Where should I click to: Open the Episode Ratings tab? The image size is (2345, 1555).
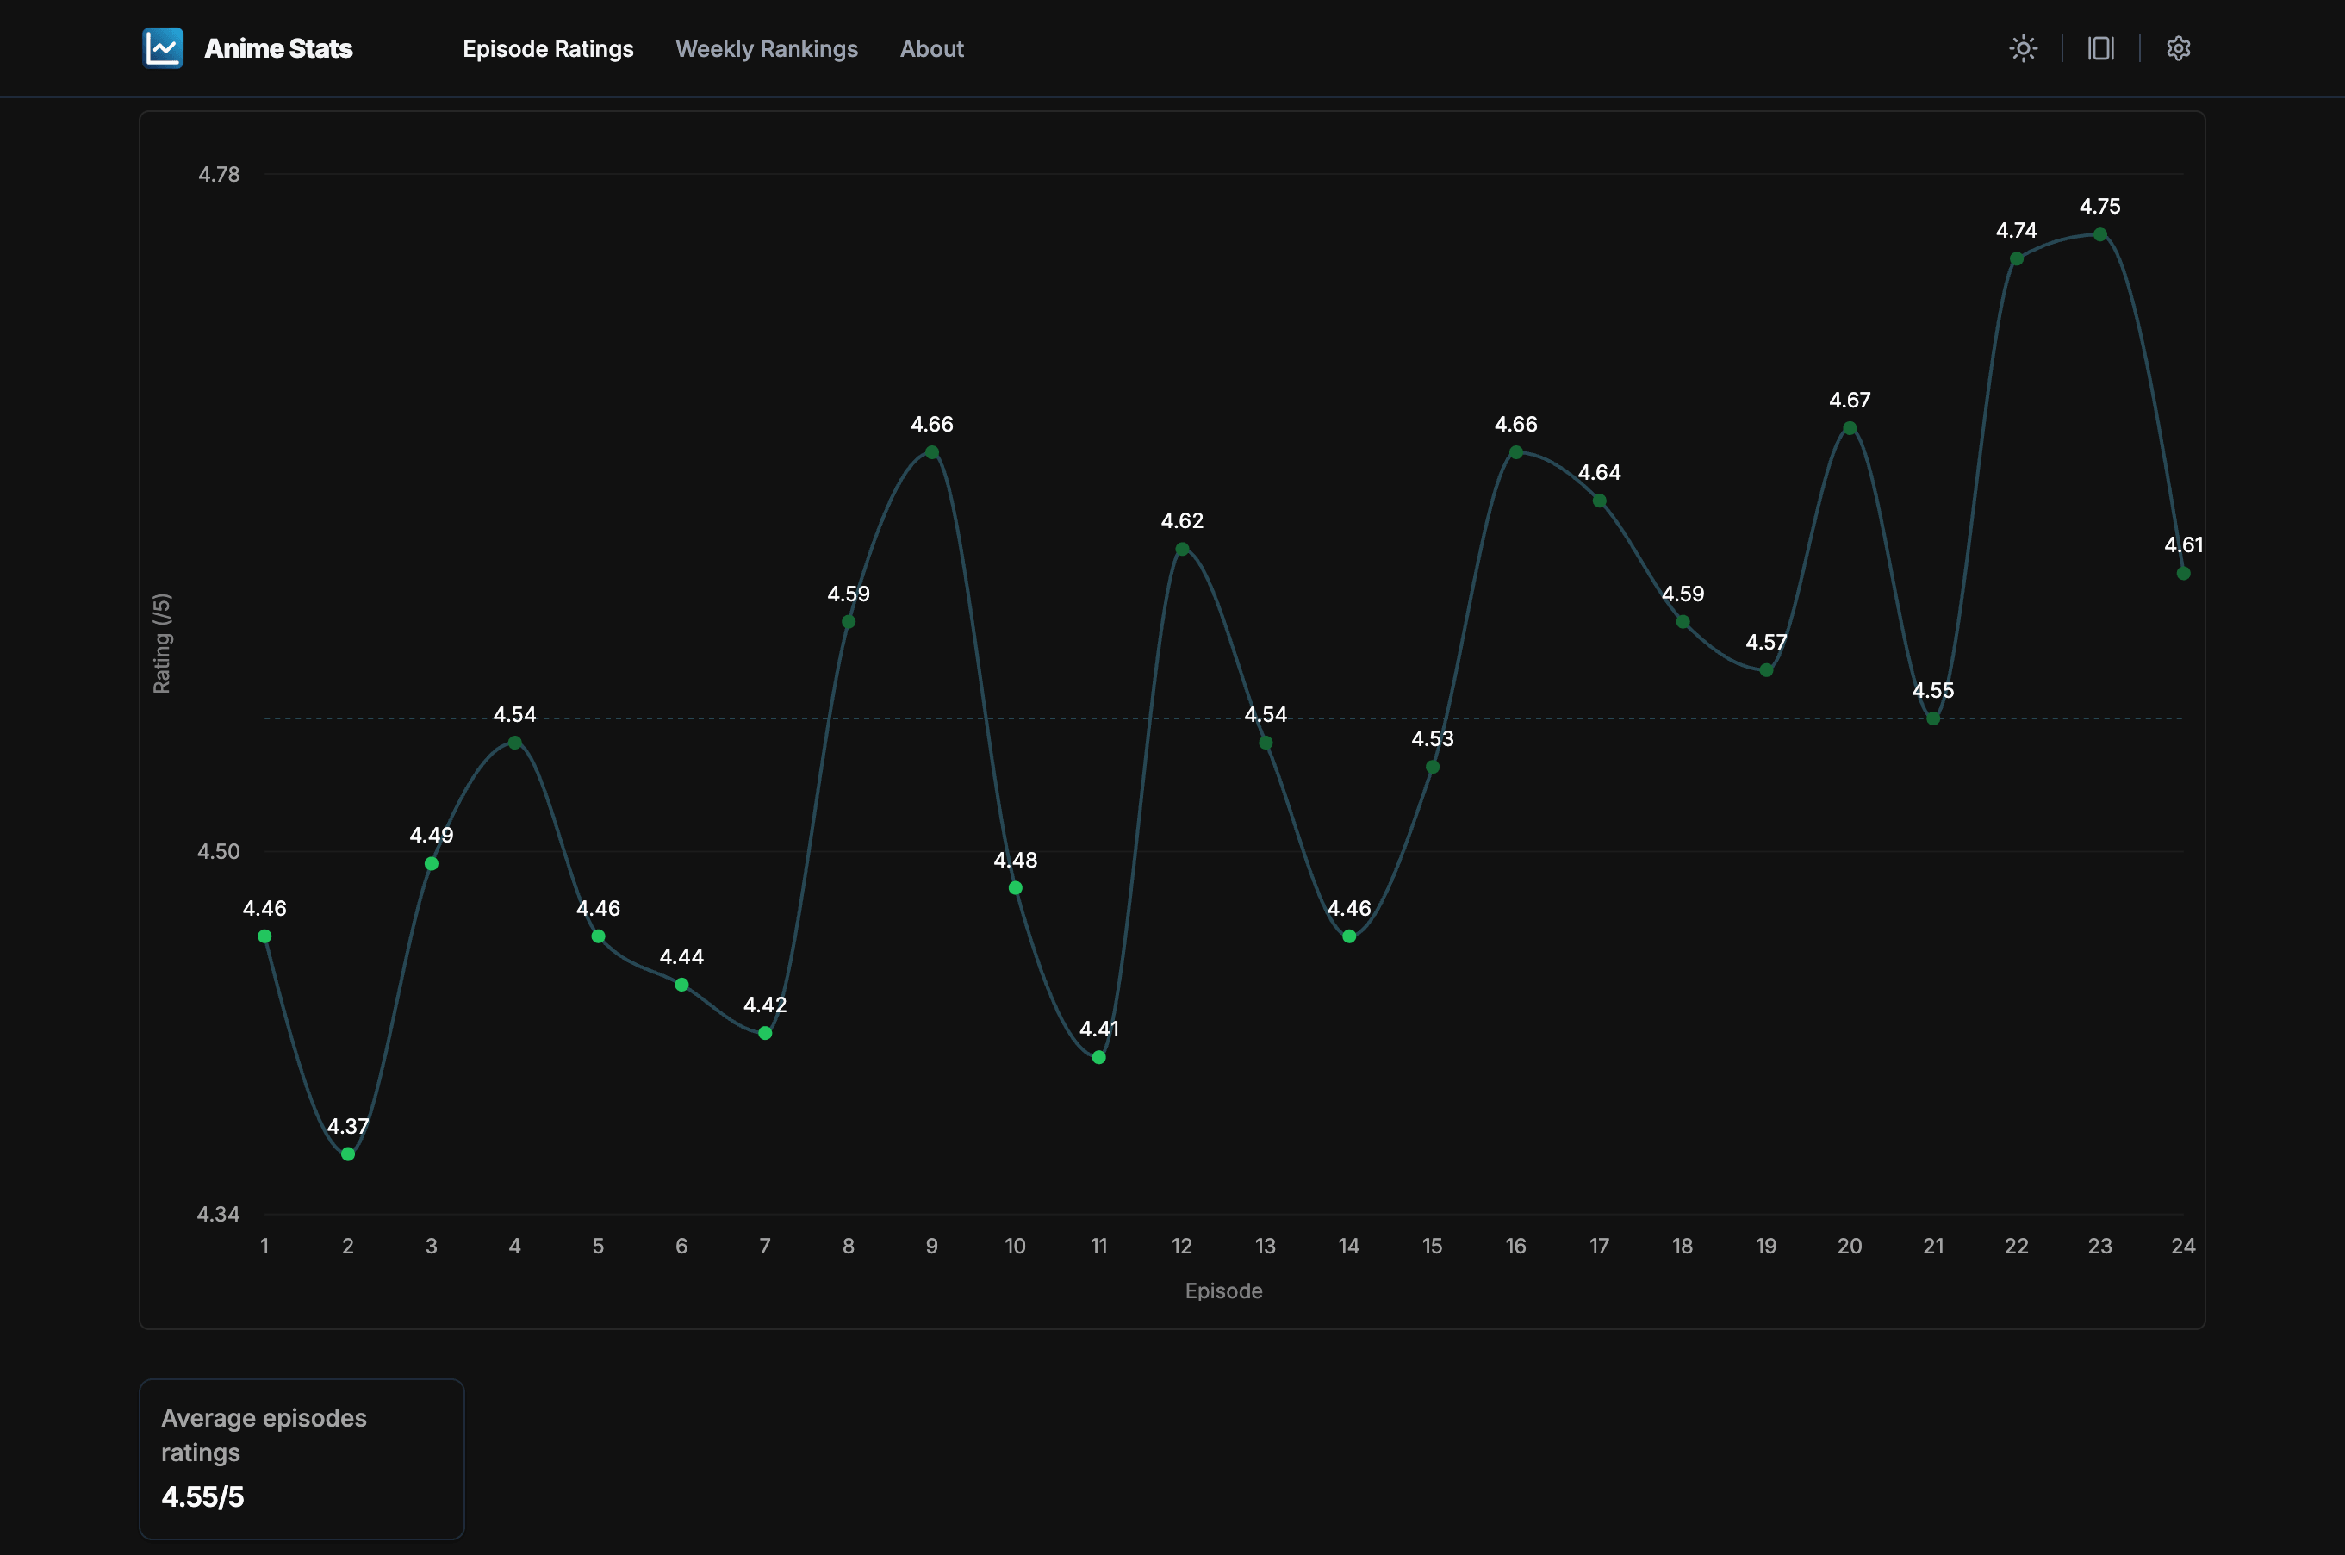pyautogui.click(x=547, y=48)
